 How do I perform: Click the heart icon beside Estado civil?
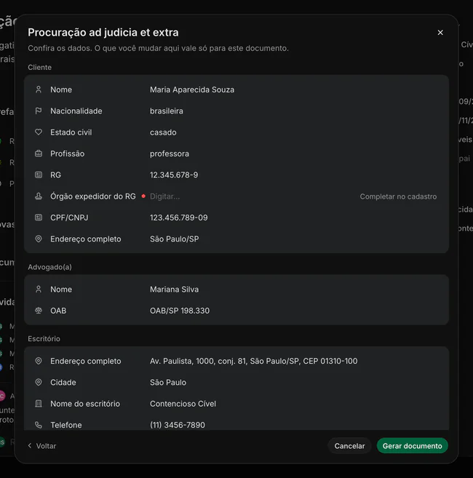pos(39,132)
